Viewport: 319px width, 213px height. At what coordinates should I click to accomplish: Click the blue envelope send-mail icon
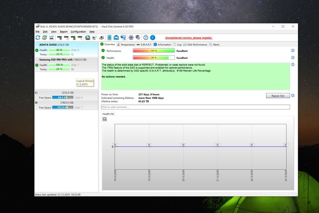116,38
